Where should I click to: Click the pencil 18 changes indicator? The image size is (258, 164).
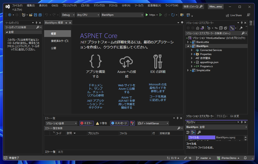[x=188, y=158]
